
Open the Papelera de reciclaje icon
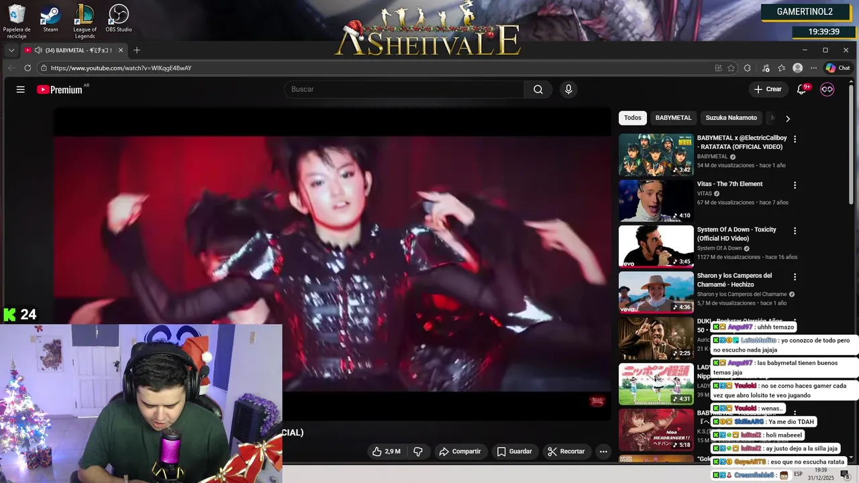17,21
